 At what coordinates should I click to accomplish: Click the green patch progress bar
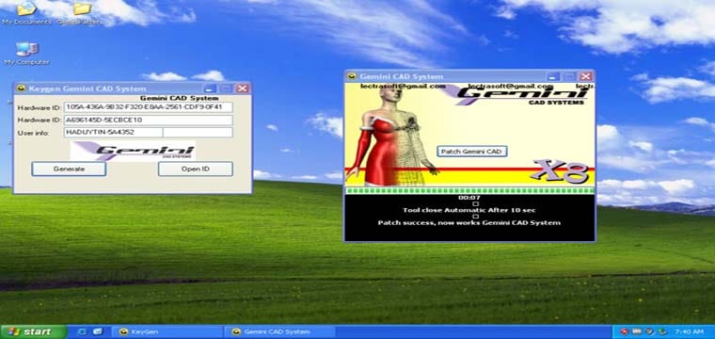469,190
